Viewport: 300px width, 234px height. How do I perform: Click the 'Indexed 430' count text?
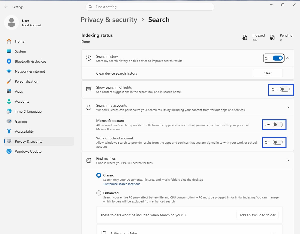pyautogui.click(x=258, y=37)
